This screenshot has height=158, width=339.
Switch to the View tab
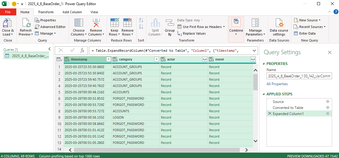(x=94, y=12)
